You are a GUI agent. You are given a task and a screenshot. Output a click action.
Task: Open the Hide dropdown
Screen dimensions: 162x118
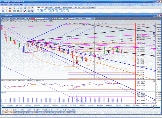pyautogui.click(x=28, y=19)
